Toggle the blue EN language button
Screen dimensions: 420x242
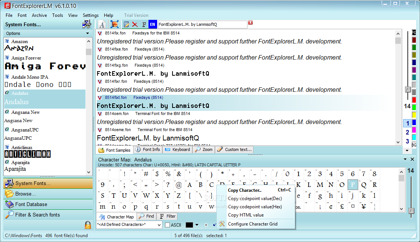pyautogui.click(x=152, y=24)
